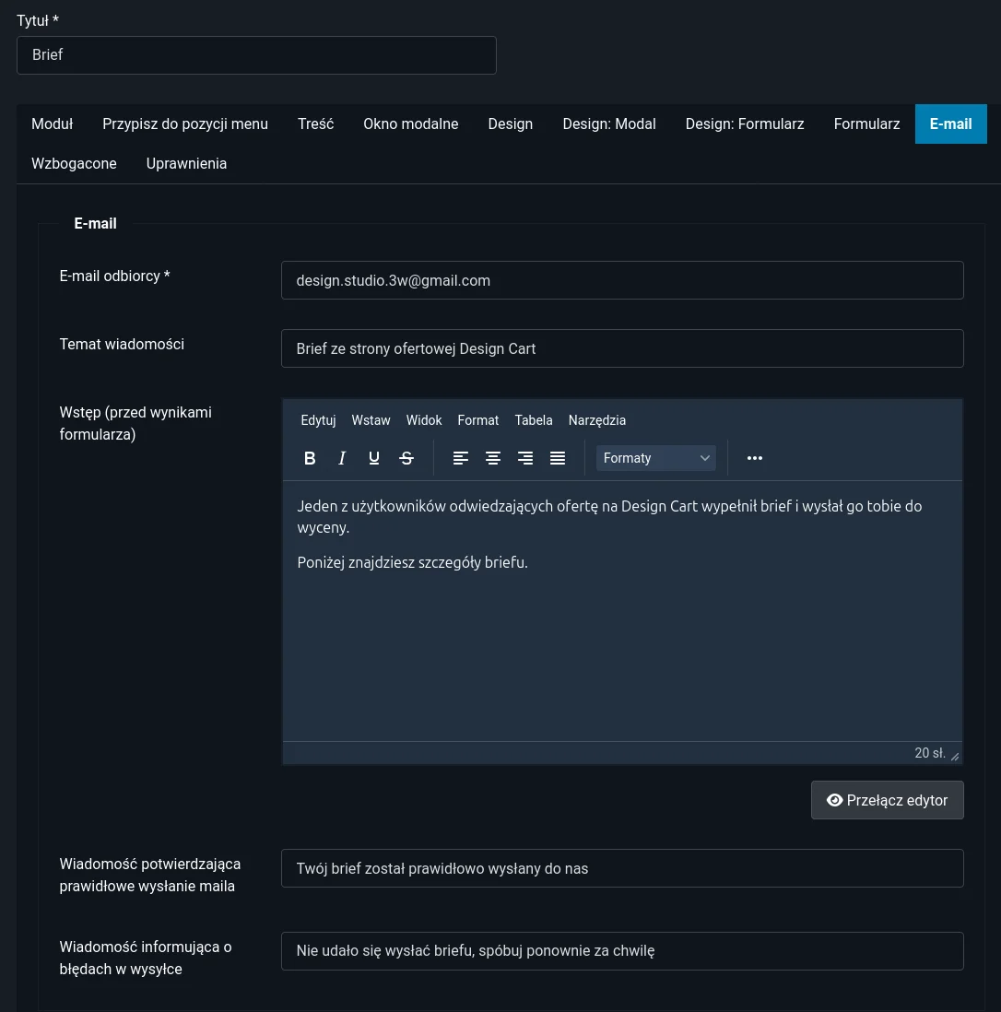This screenshot has width=1001, height=1012.
Task: Expand the Wstaw editor menu
Action: tap(371, 420)
